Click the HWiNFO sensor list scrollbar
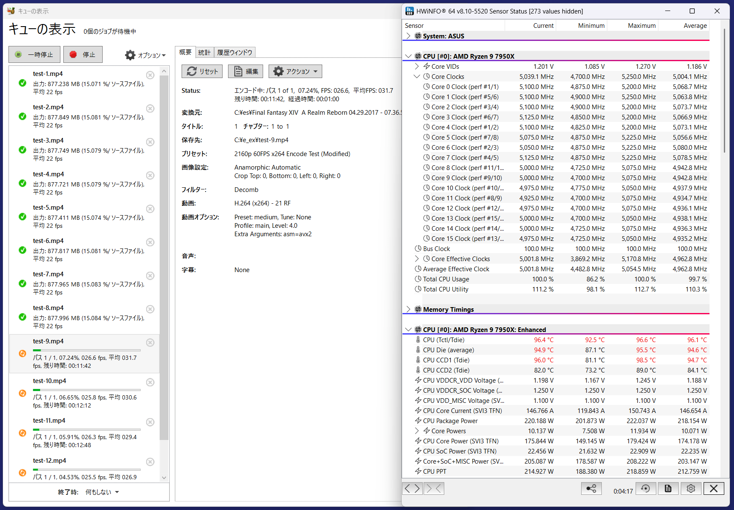Image resolution: width=734 pixels, height=510 pixels. pos(725,90)
